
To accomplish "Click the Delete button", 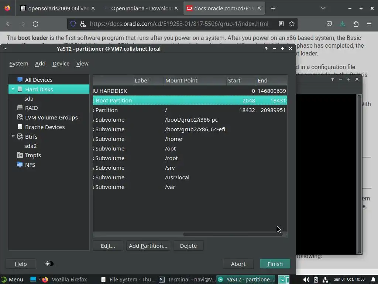I will (188, 246).
